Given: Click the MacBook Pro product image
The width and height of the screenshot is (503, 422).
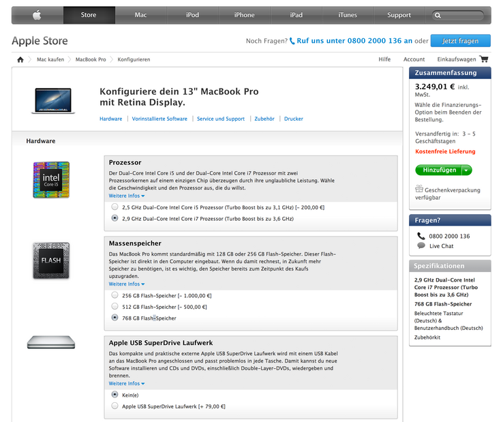Looking at the screenshot, I should [53, 101].
